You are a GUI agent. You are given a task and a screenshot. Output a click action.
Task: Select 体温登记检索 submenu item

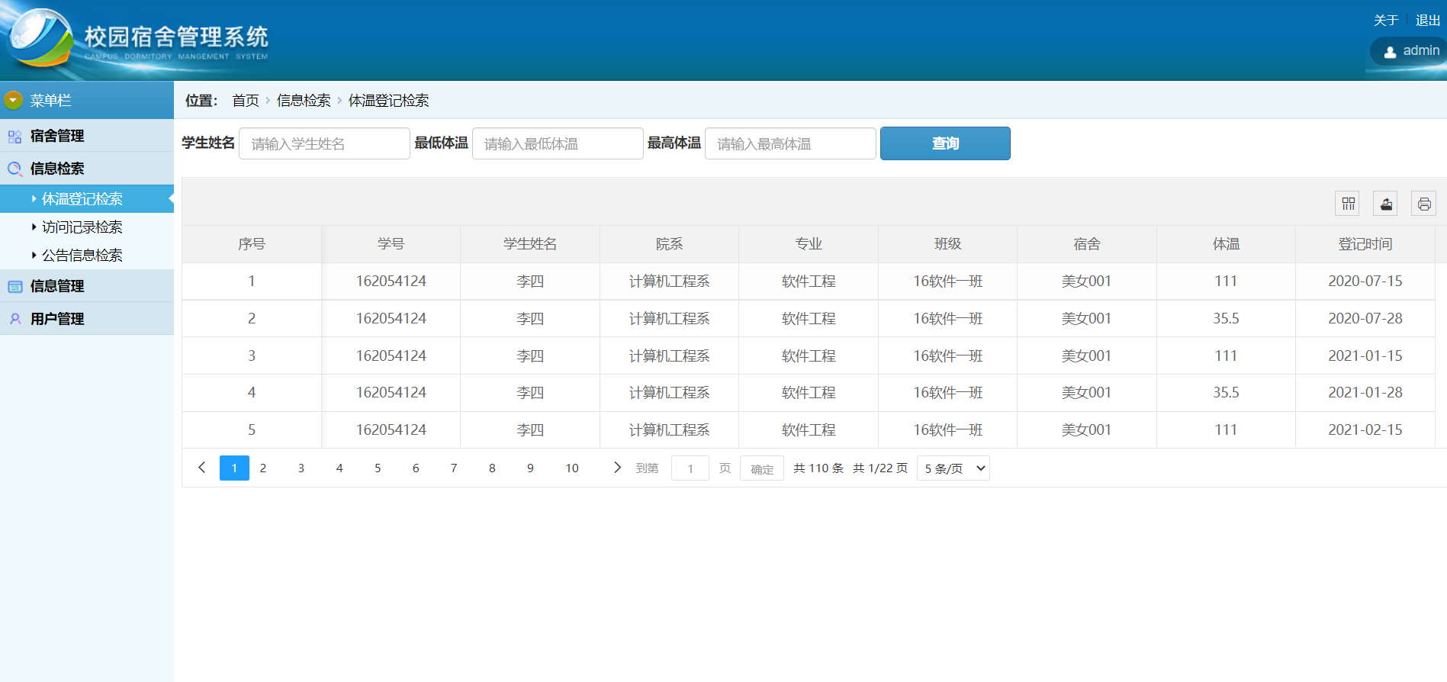[87, 199]
